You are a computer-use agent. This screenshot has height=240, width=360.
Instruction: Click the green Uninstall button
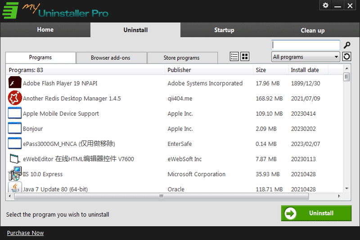click(316, 213)
